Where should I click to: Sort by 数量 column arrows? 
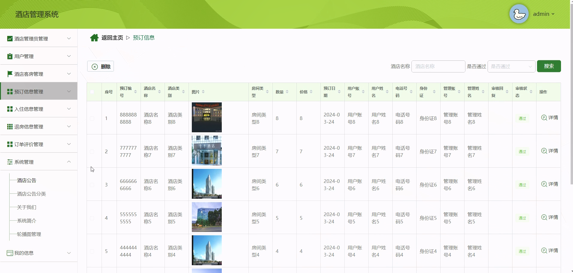[x=287, y=92]
